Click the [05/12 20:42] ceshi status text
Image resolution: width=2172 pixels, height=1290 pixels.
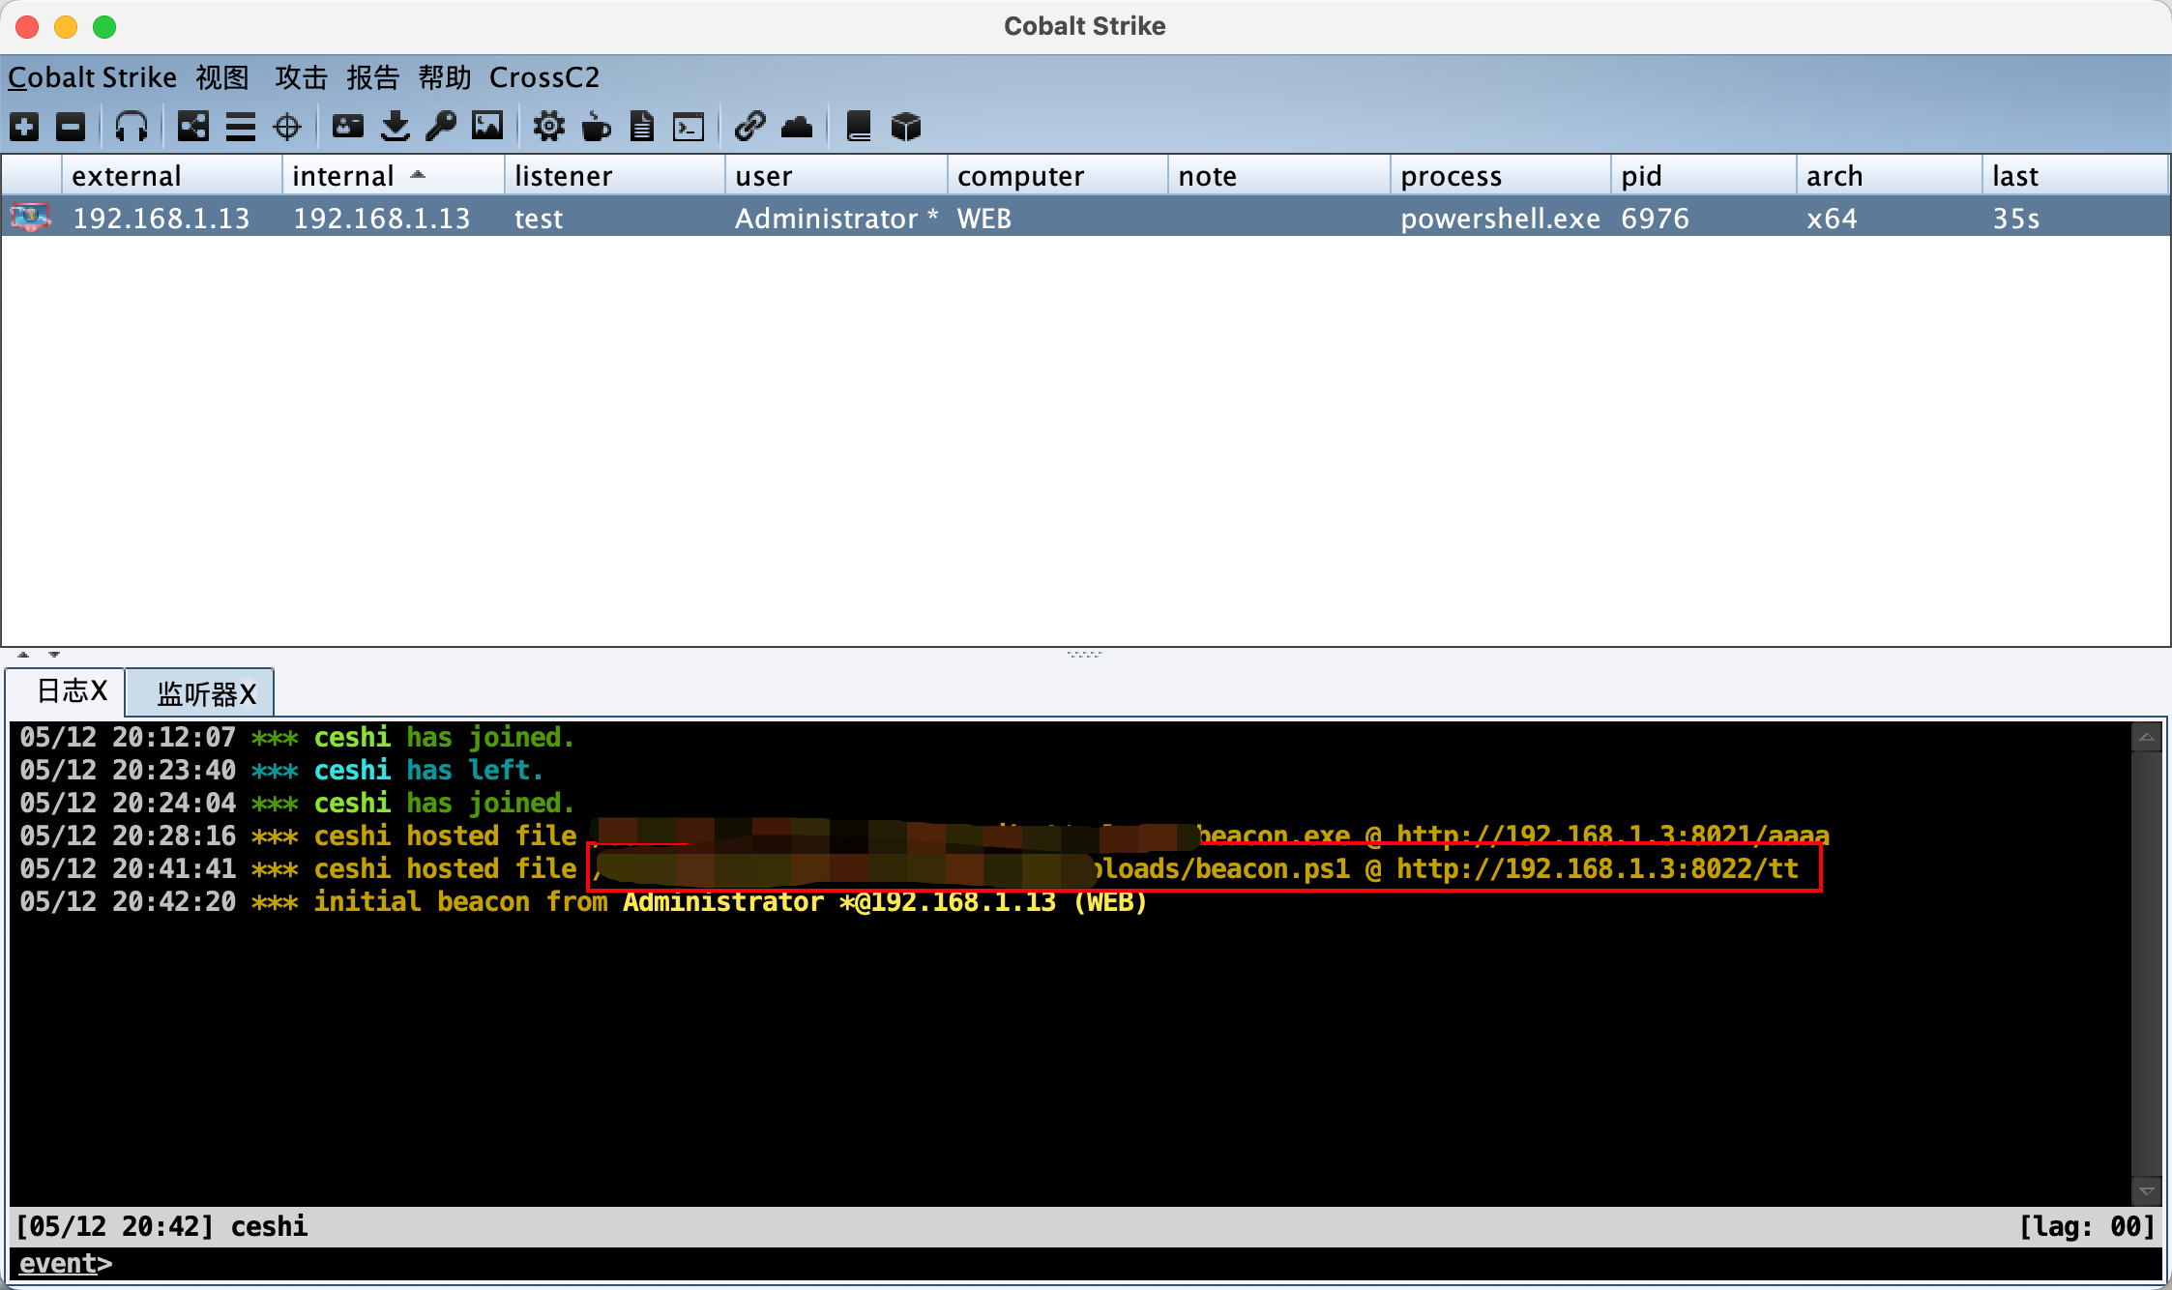(x=162, y=1226)
